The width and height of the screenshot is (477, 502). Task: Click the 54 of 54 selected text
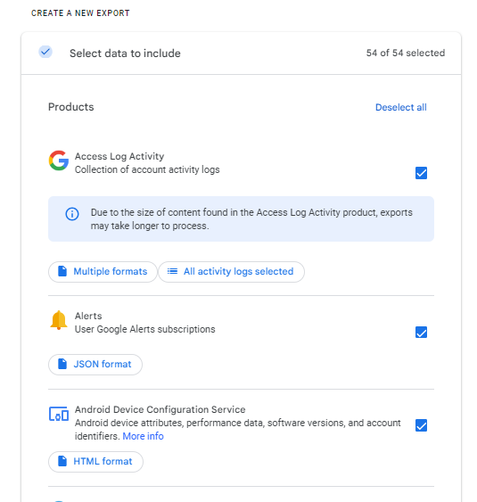pos(406,53)
